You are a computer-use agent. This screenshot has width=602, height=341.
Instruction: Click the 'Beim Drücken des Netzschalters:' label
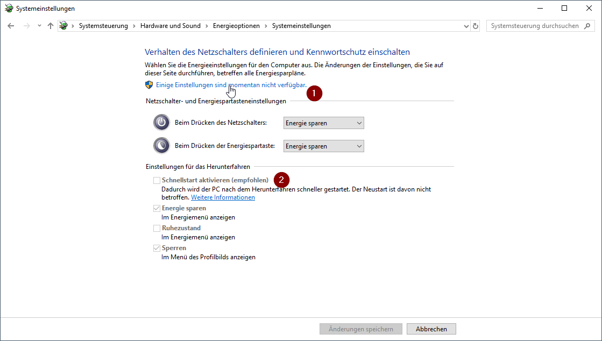coord(221,123)
